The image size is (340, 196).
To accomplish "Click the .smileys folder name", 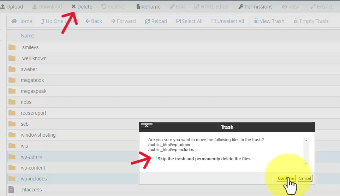I will [x=30, y=47].
